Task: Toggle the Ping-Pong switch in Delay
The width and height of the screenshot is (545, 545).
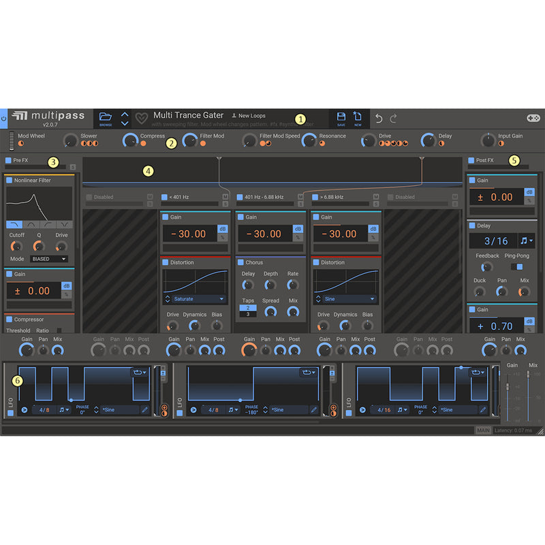Action: (x=517, y=267)
